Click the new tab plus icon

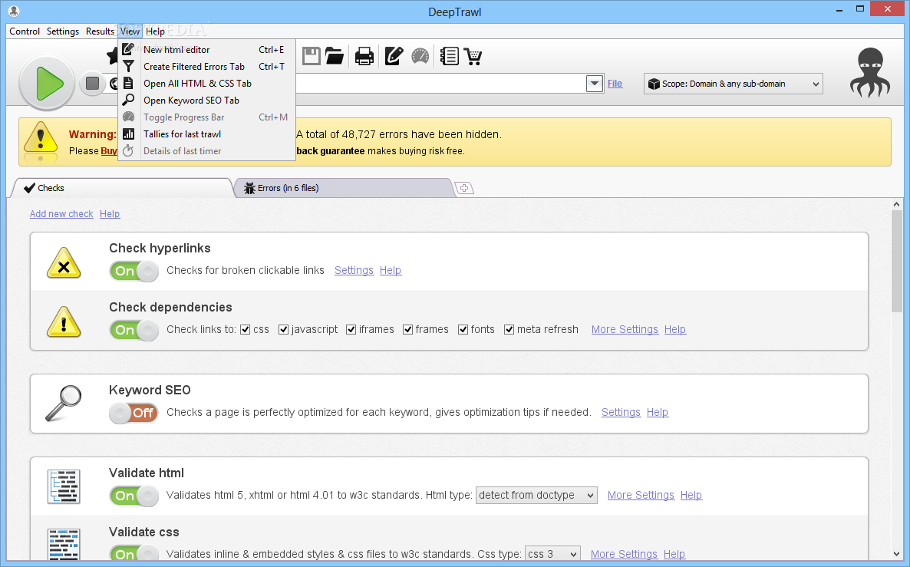[x=463, y=188]
